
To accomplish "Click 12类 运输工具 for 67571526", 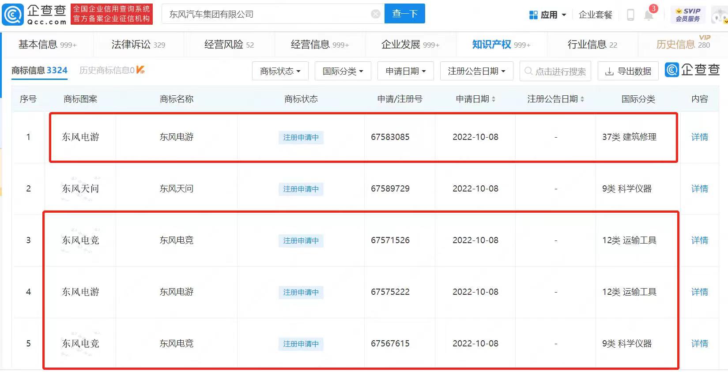I will click(629, 240).
